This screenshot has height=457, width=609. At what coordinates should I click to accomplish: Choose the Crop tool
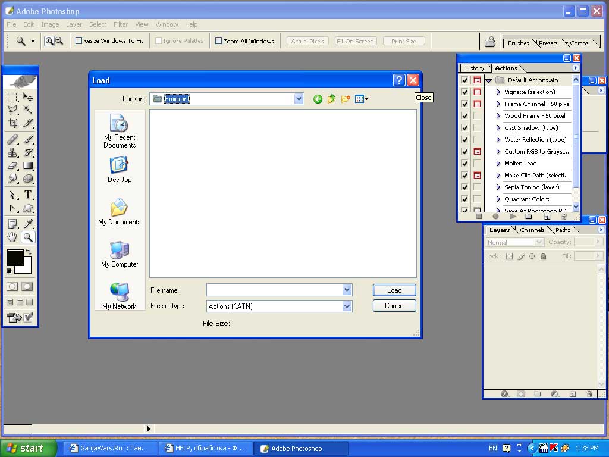click(x=12, y=123)
